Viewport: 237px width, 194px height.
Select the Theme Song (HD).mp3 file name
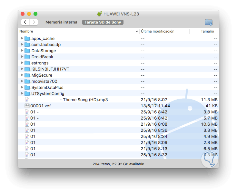tap(84, 100)
